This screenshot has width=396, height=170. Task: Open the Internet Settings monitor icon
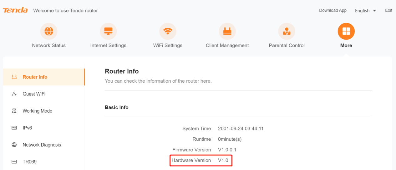pyautogui.click(x=108, y=31)
